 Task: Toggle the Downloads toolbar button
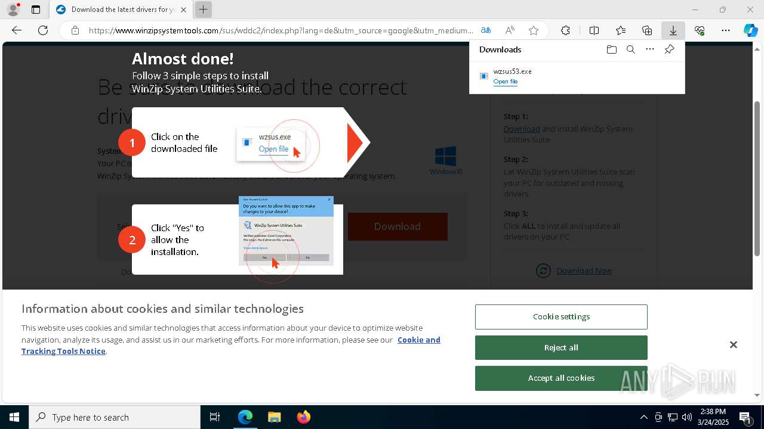tap(673, 30)
